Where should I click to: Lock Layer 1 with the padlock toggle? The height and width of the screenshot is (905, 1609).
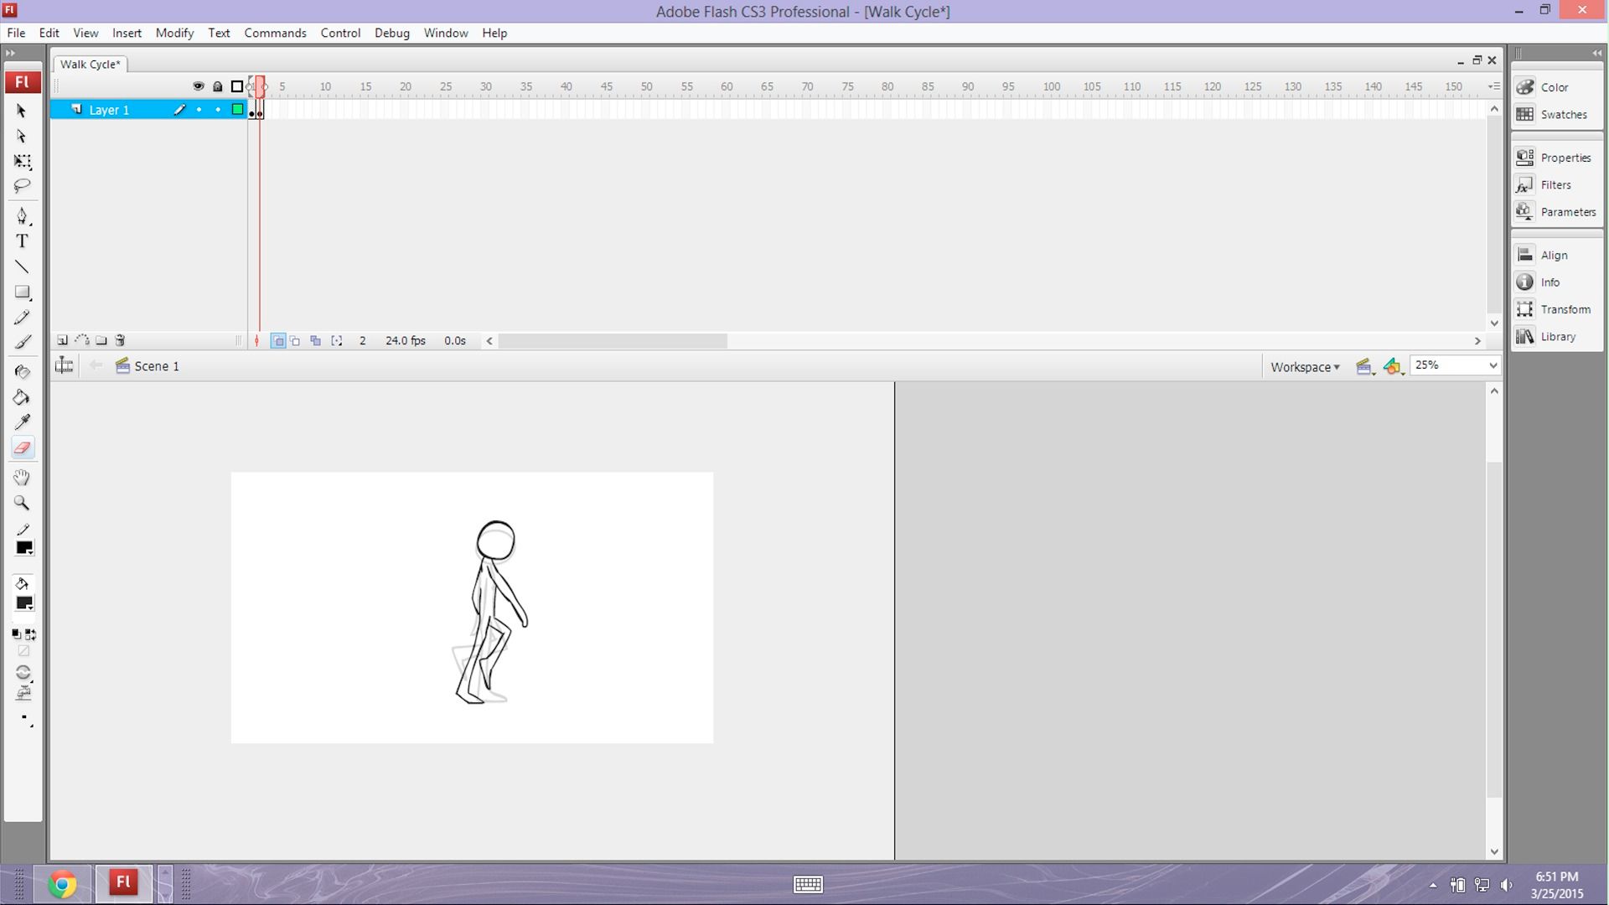click(218, 110)
